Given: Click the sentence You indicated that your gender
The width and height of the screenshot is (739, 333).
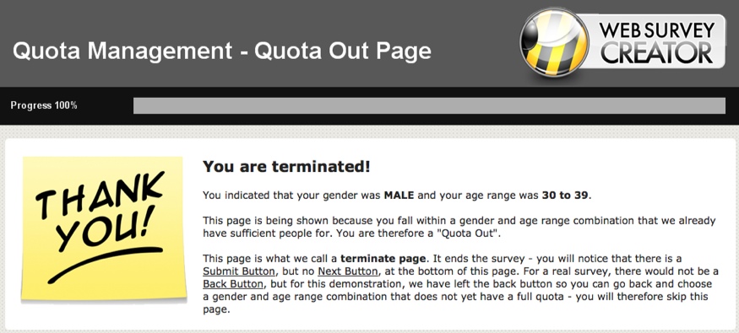Looking at the screenshot, I should click(397, 196).
